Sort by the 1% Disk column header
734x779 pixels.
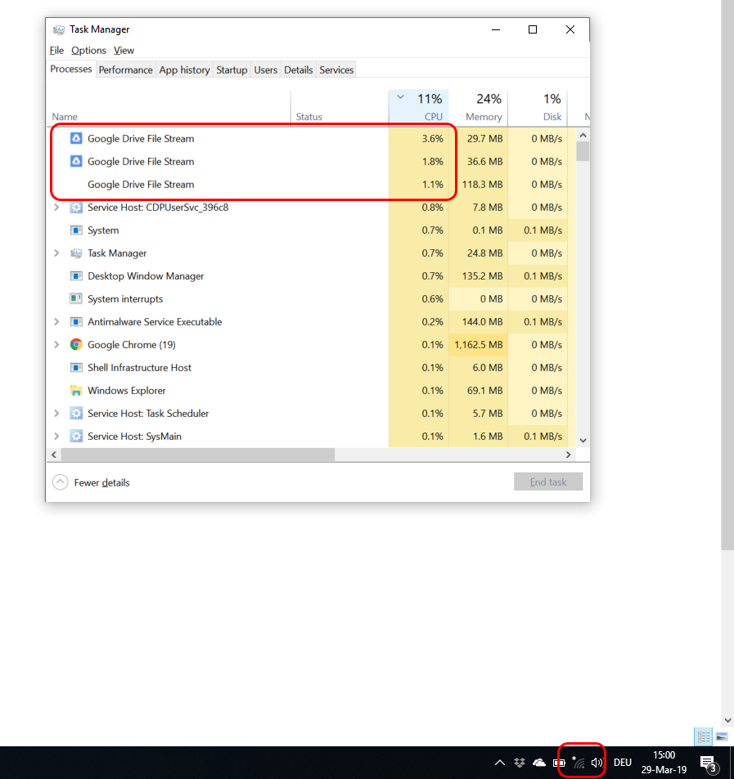coord(538,108)
